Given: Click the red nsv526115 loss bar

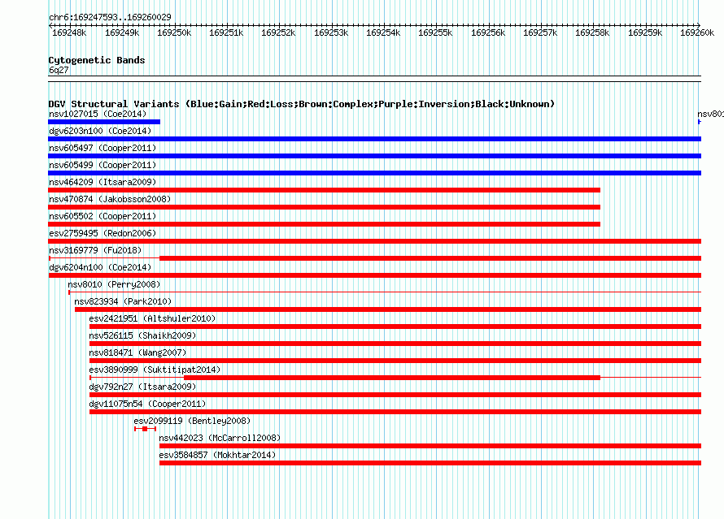Looking at the screenshot, I should pos(395,344).
